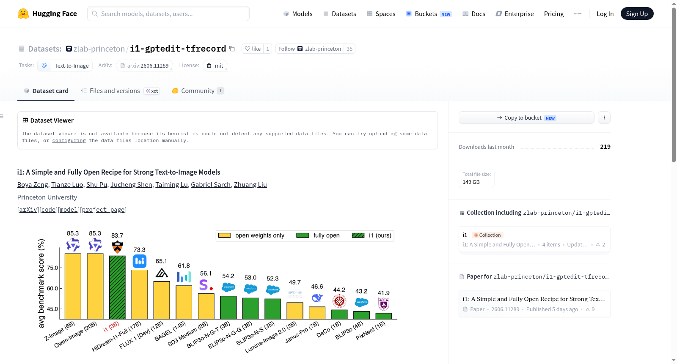Image resolution: width=677 pixels, height=364 pixels.
Task: Open the Models page
Action: [x=298, y=14]
